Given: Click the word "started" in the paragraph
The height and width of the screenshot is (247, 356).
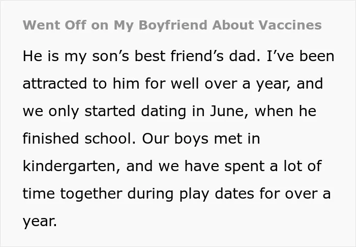Looking at the screenshot, I should tap(110, 111).
